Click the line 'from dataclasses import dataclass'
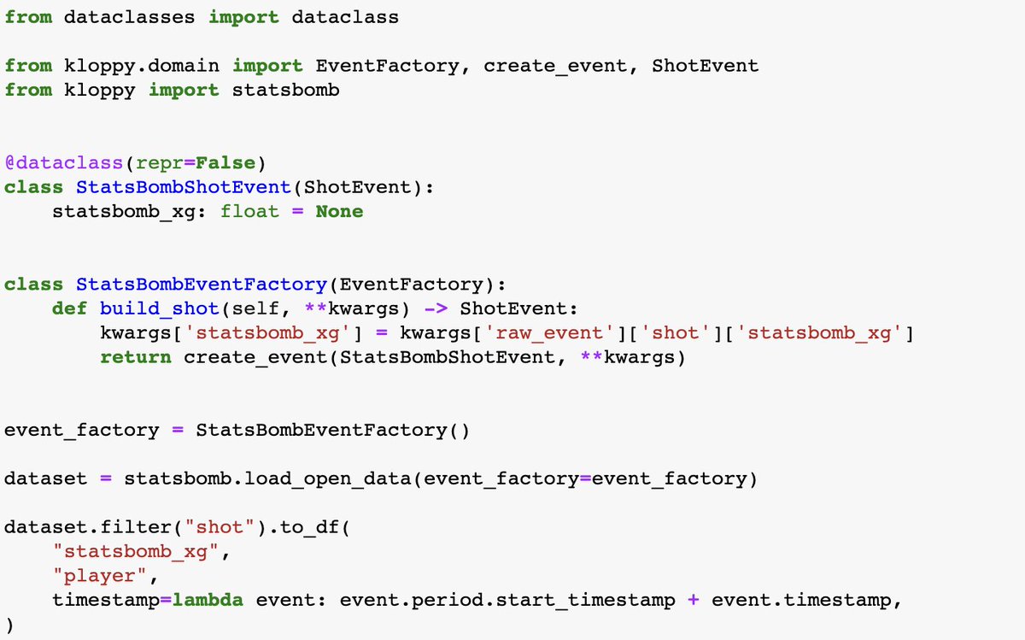This screenshot has height=640, width=1025. tap(202, 17)
